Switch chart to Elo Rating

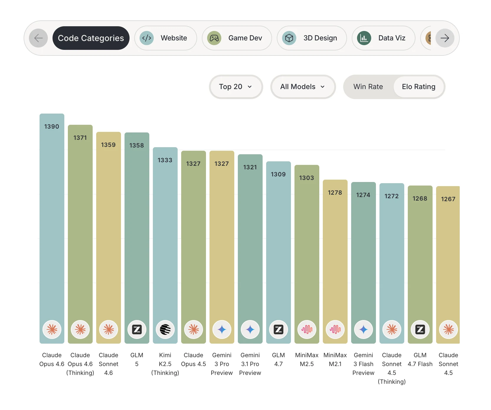419,87
